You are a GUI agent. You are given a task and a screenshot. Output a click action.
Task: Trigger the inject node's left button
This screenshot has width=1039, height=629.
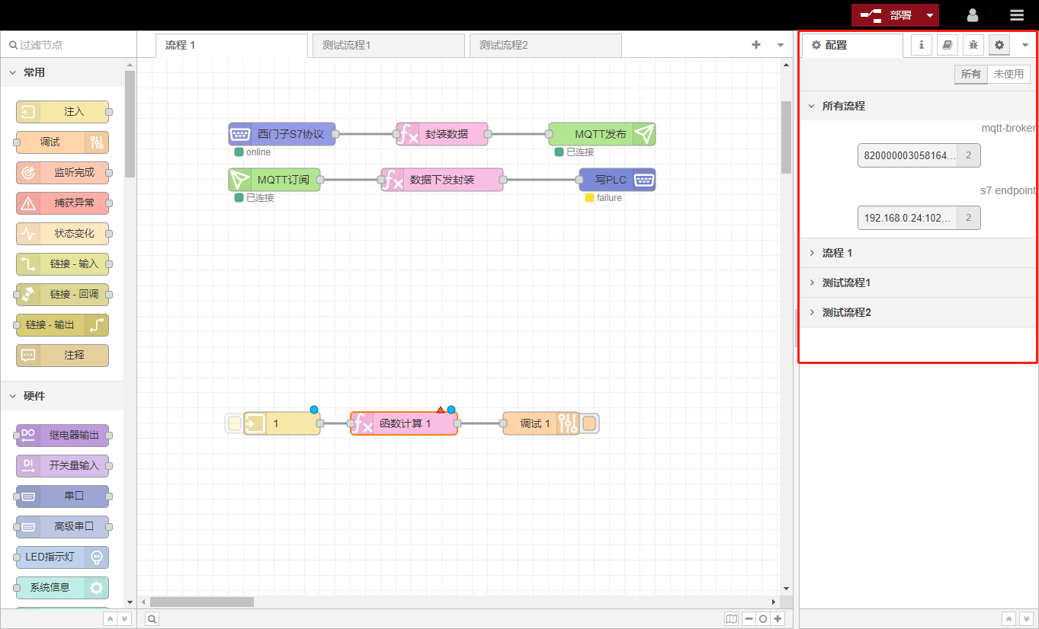235,423
